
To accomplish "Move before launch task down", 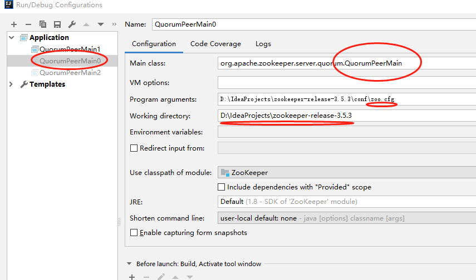I will [x=190, y=277].
